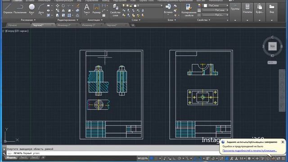Screen dimensions: 288x162
Task: Add a new drawing tab with plus button
Action: (x=133, y=25)
